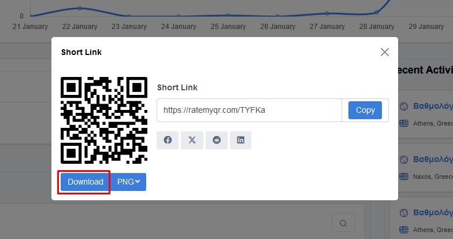Share the short link on Facebook
The width and height of the screenshot is (453, 239).
[168, 140]
